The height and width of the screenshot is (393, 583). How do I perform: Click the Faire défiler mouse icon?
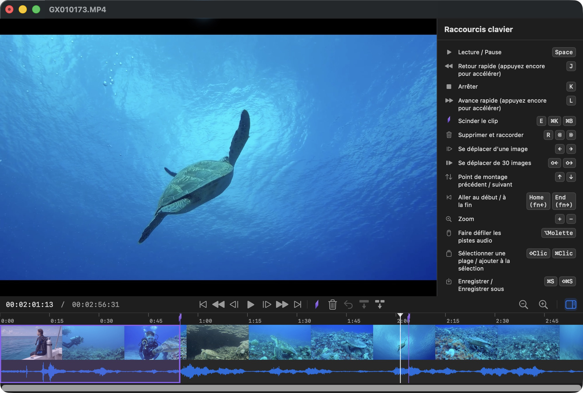tap(449, 233)
